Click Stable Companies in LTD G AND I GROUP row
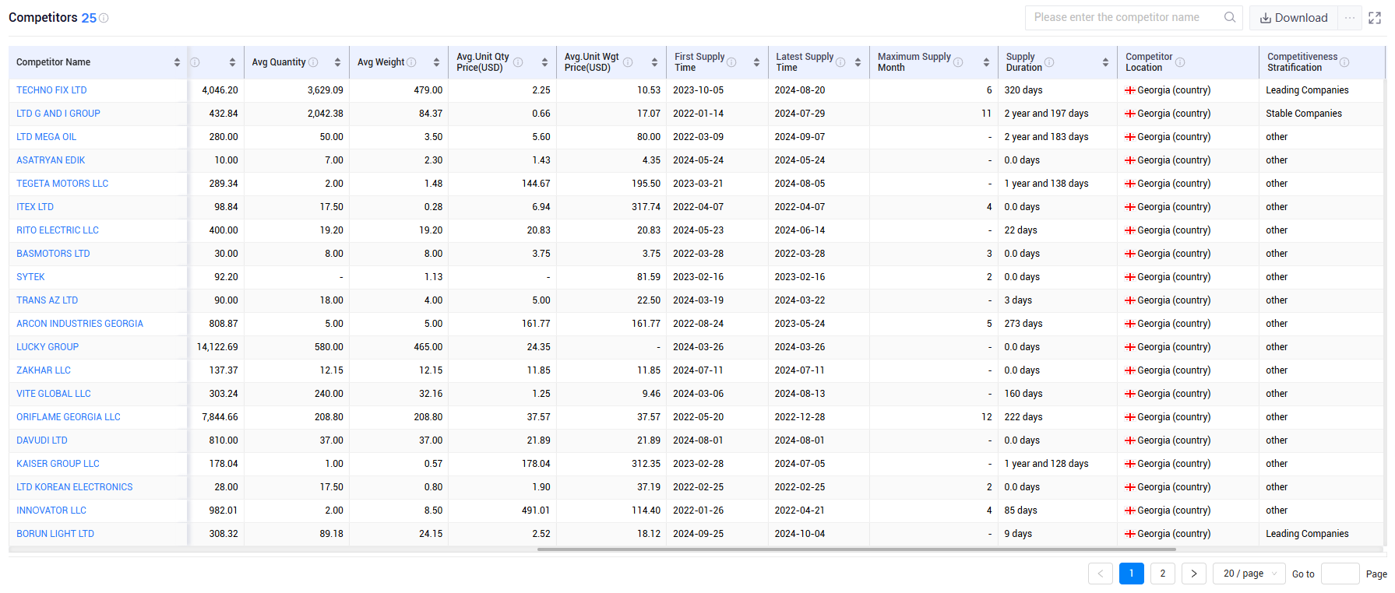The width and height of the screenshot is (1395, 593). [1304, 114]
